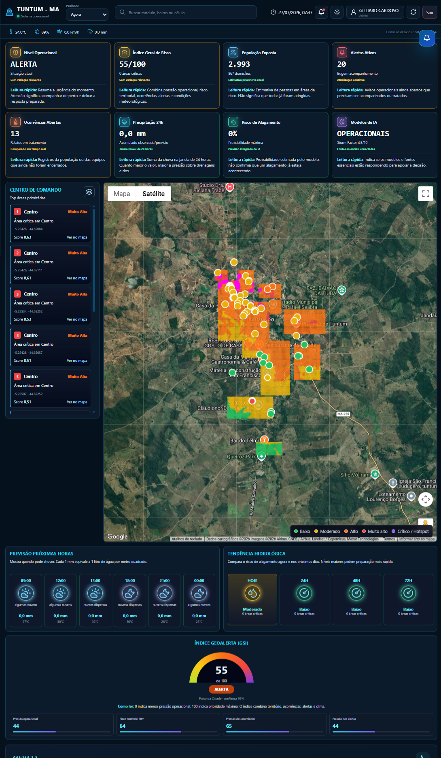The image size is (441, 758).
Task: Click the 12:00 forecast weather icon
Action: tap(61, 593)
